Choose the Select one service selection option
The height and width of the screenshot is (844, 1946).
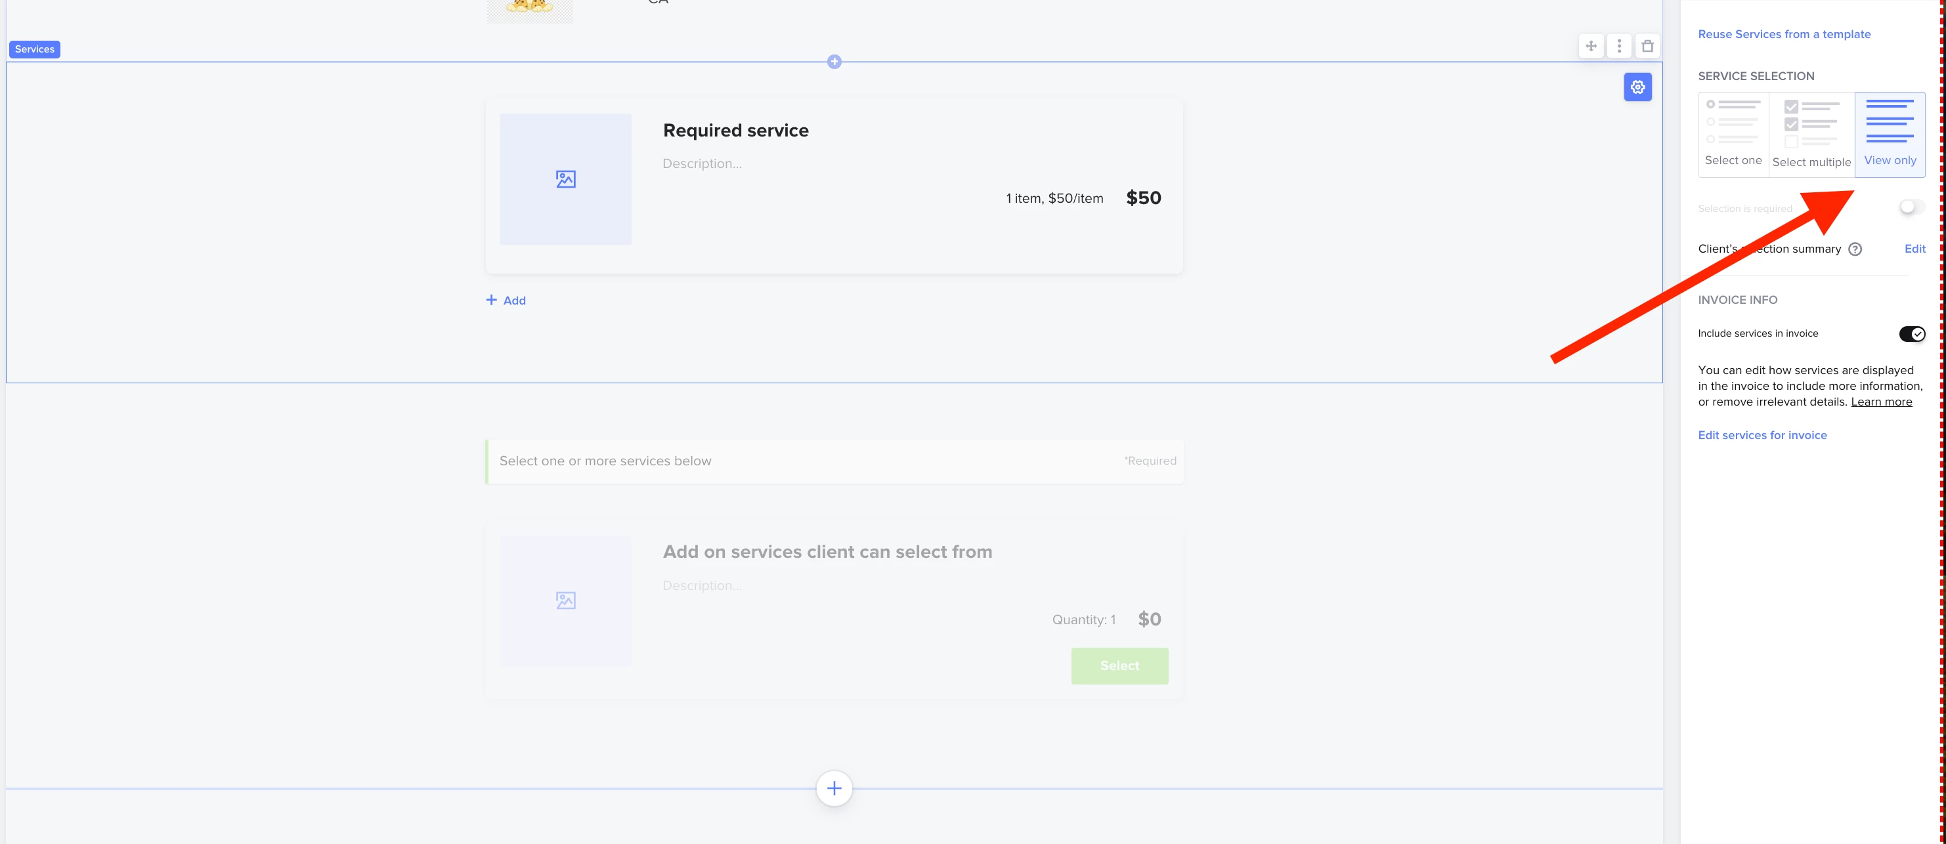coord(1733,135)
